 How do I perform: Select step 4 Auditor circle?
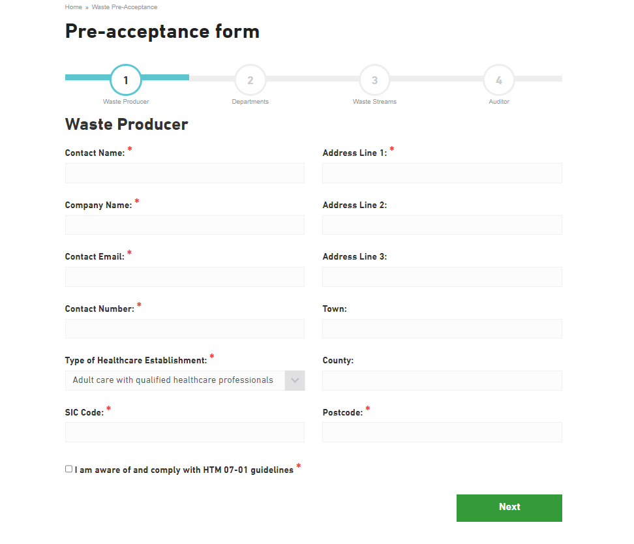click(x=498, y=80)
